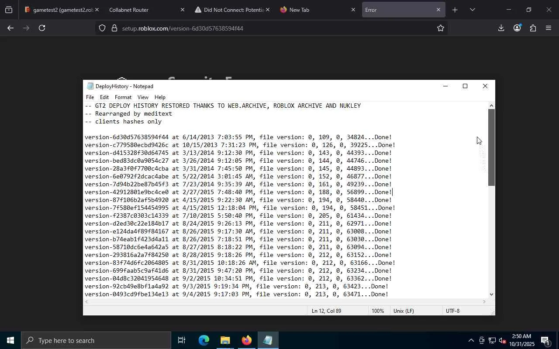Click the tracking protection shield icon
The width and height of the screenshot is (559, 349).
coord(102,28)
